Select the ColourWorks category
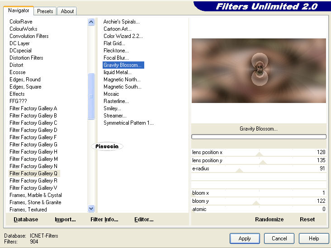This screenshot has height=248, width=331. tap(24, 29)
